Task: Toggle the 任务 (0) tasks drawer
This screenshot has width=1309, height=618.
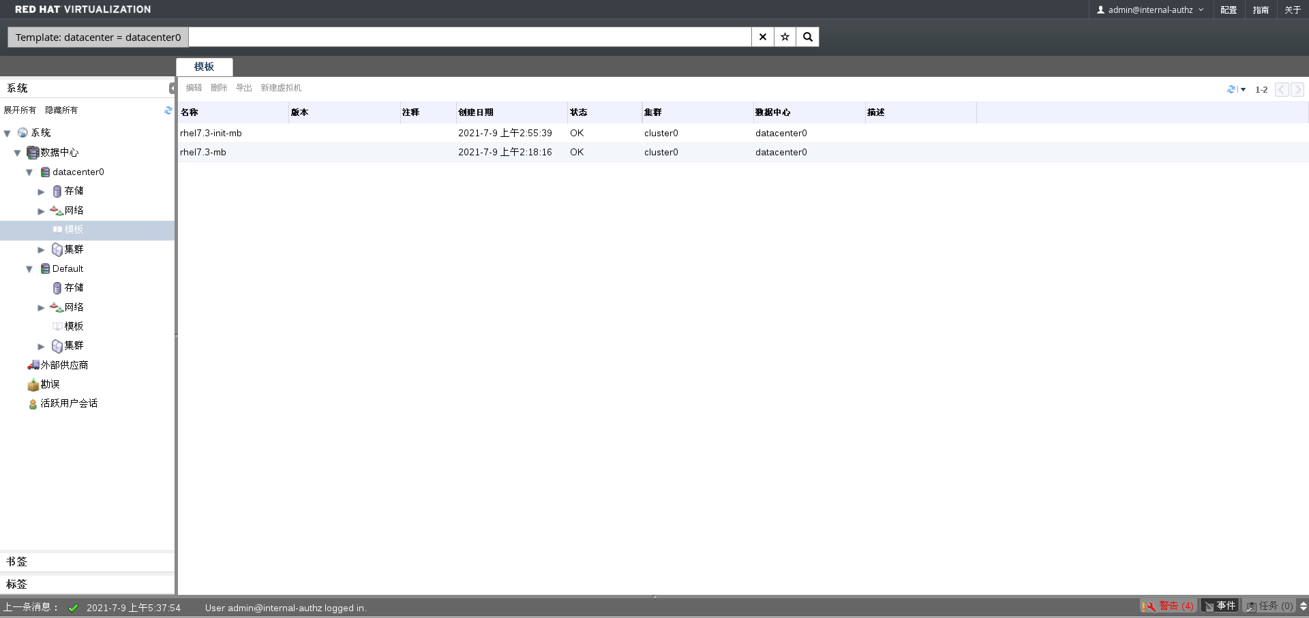Action: click(x=1268, y=606)
